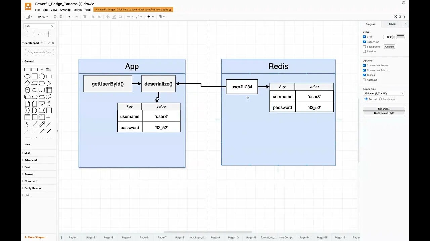This screenshot has width=430, height=241.
Task: Enable the Autosave checkbox
Action: (x=364, y=80)
